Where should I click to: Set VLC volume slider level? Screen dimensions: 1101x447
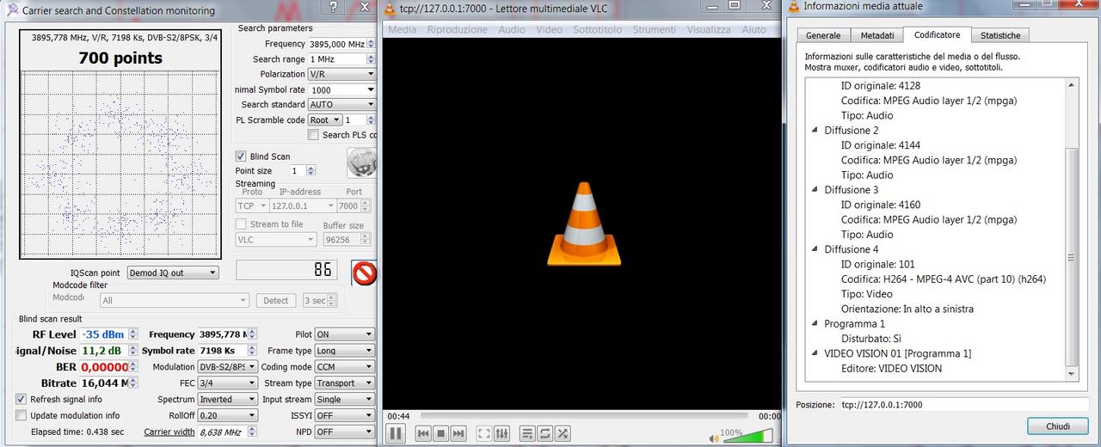click(x=747, y=435)
